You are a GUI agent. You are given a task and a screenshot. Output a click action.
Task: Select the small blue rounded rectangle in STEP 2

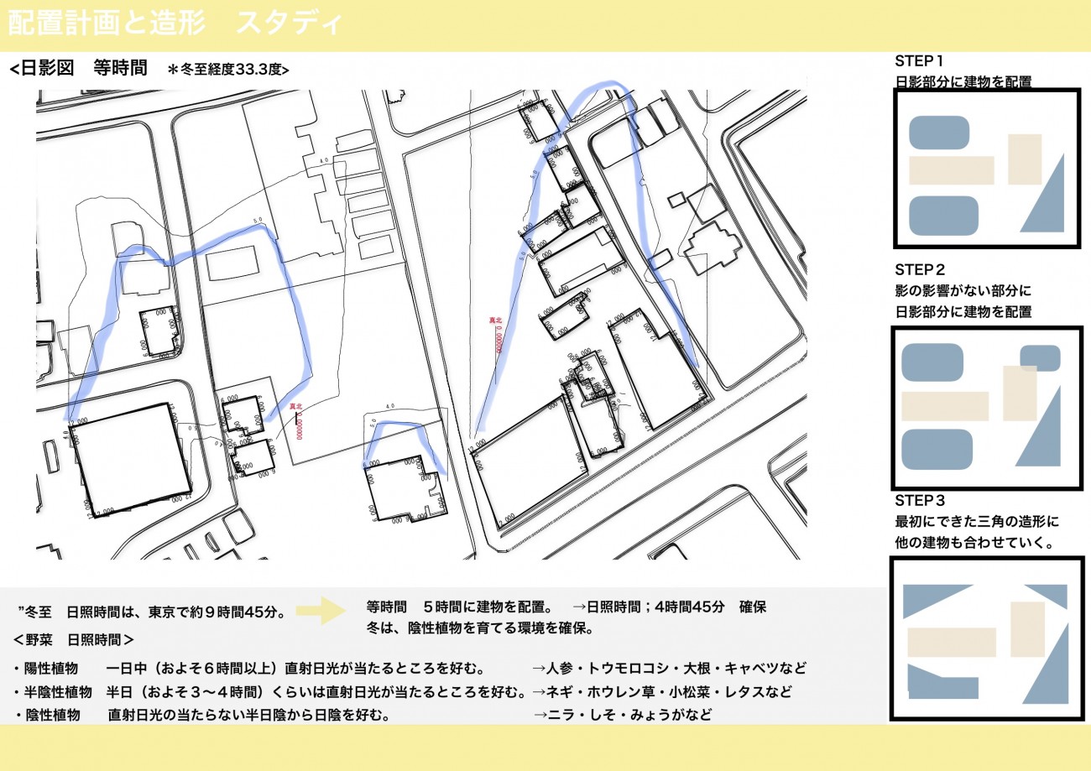click(x=1040, y=357)
